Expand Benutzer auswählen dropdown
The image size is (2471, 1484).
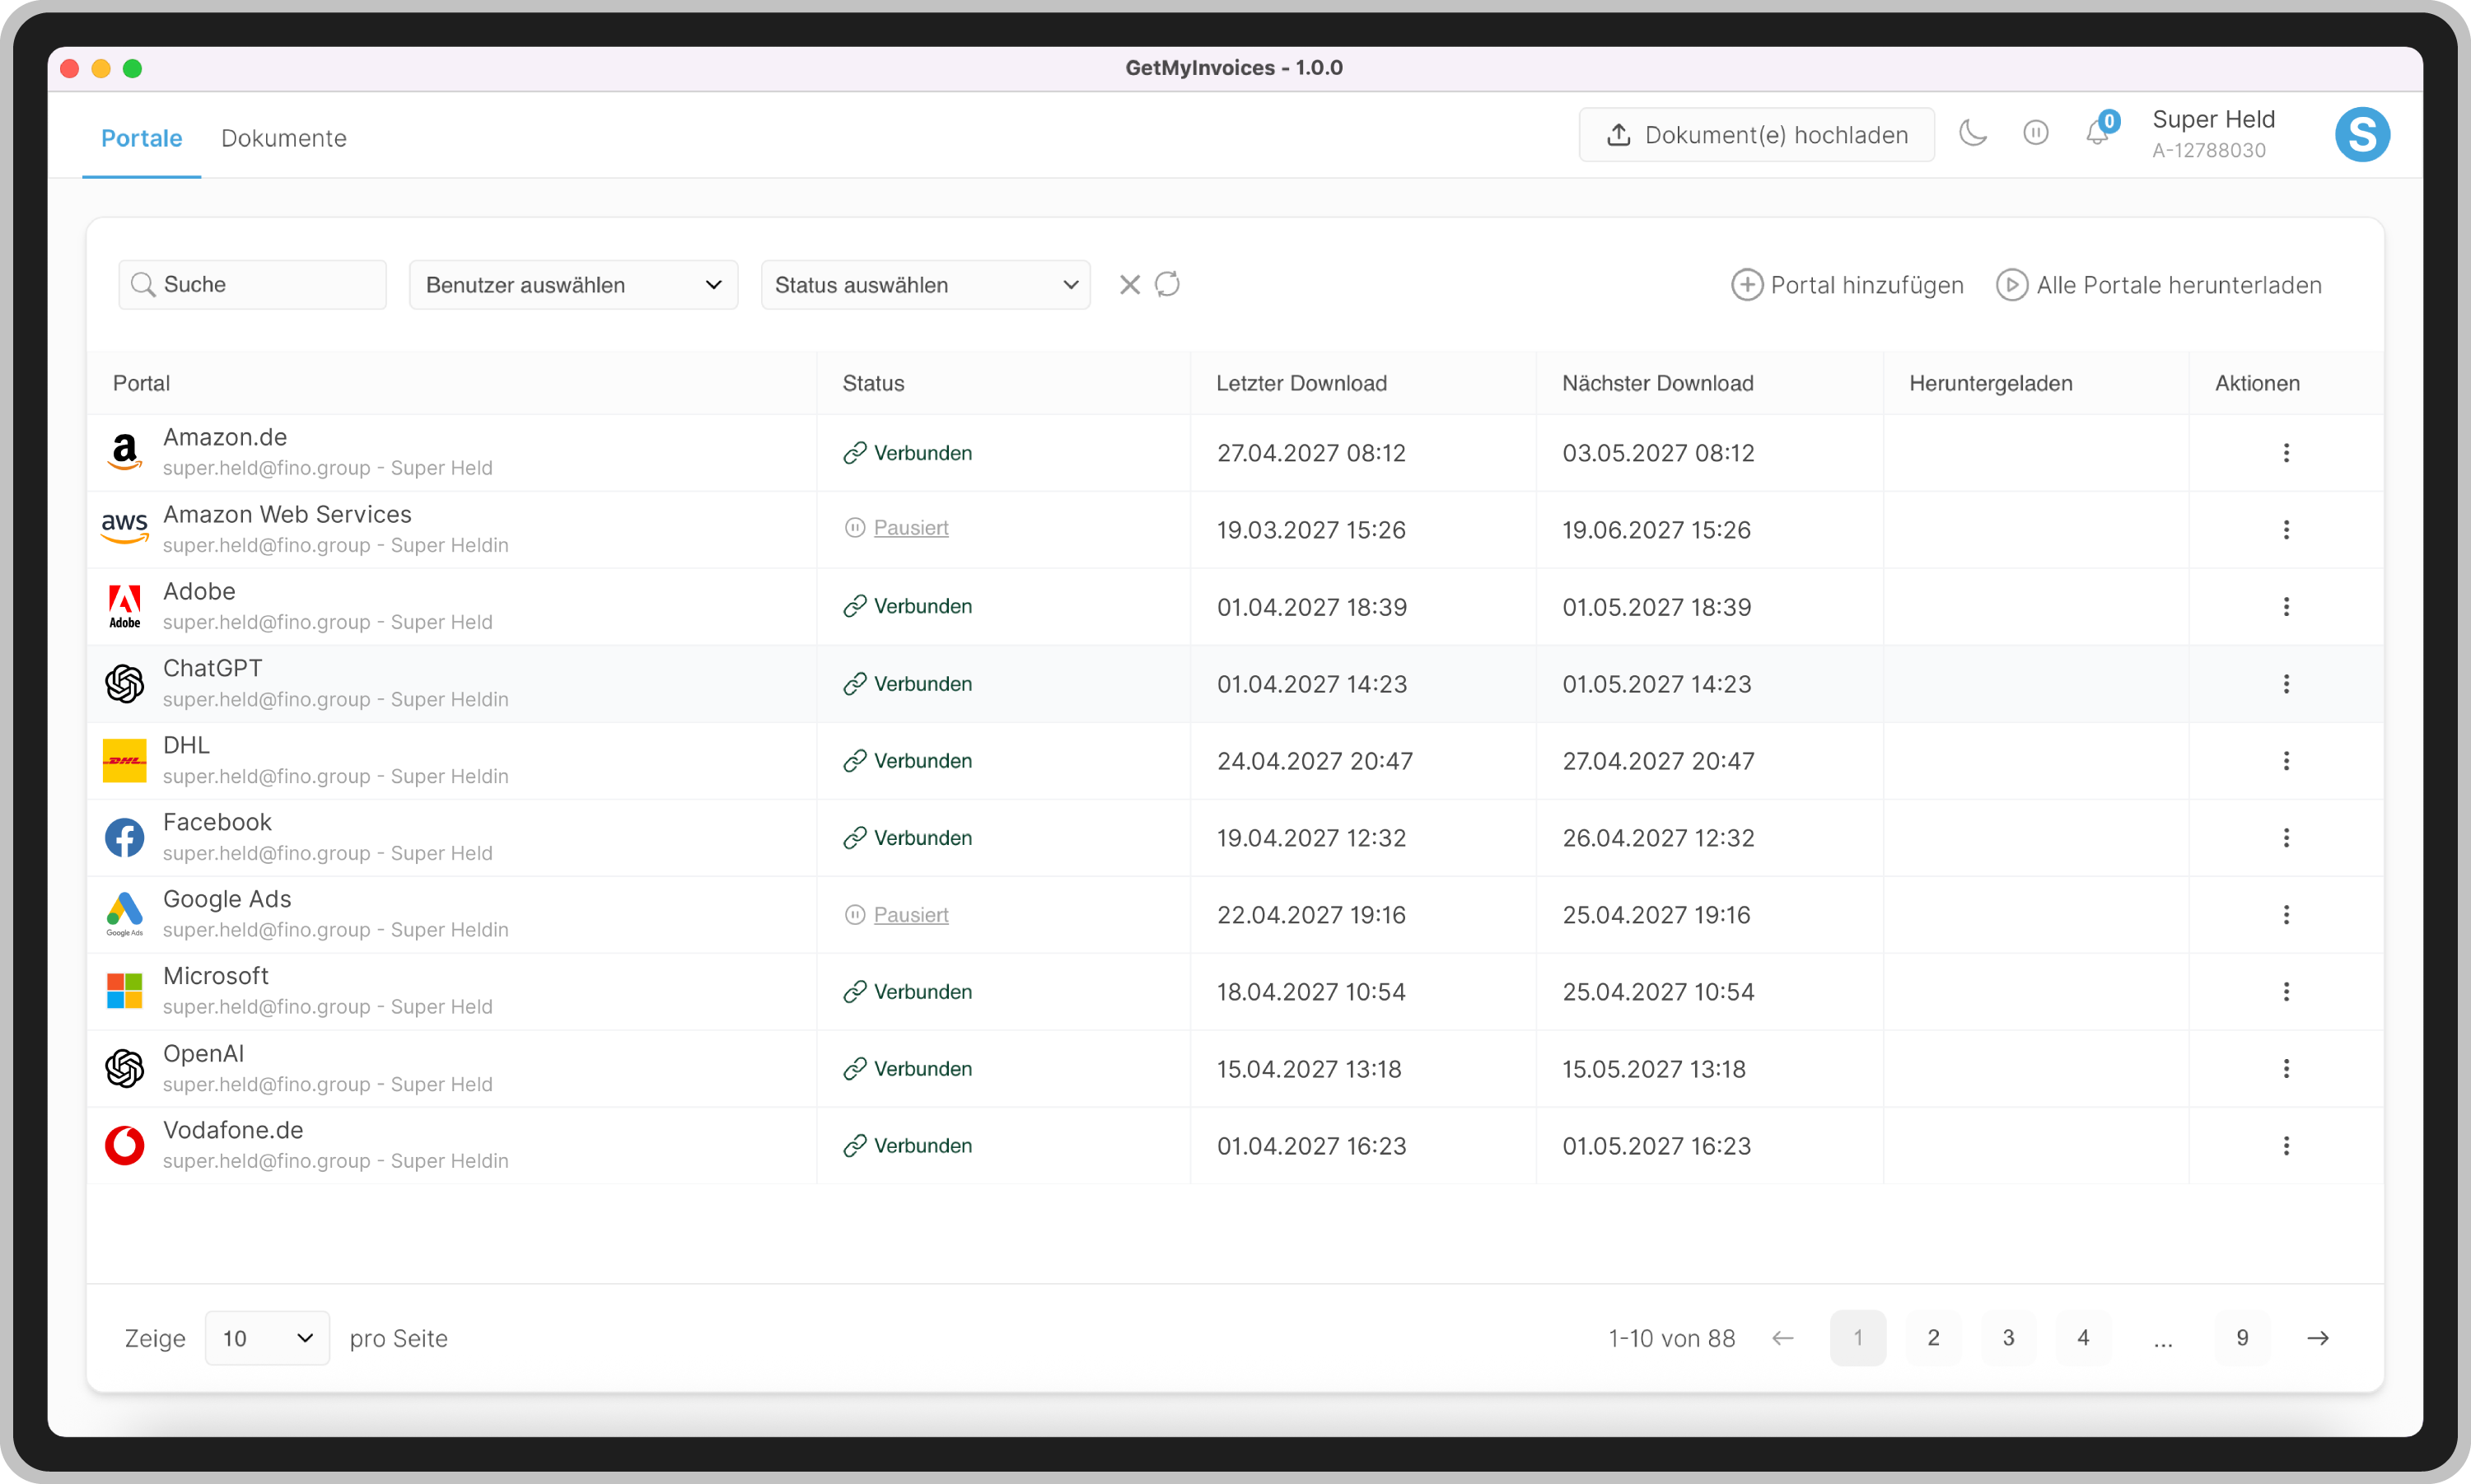(x=573, y=285)
